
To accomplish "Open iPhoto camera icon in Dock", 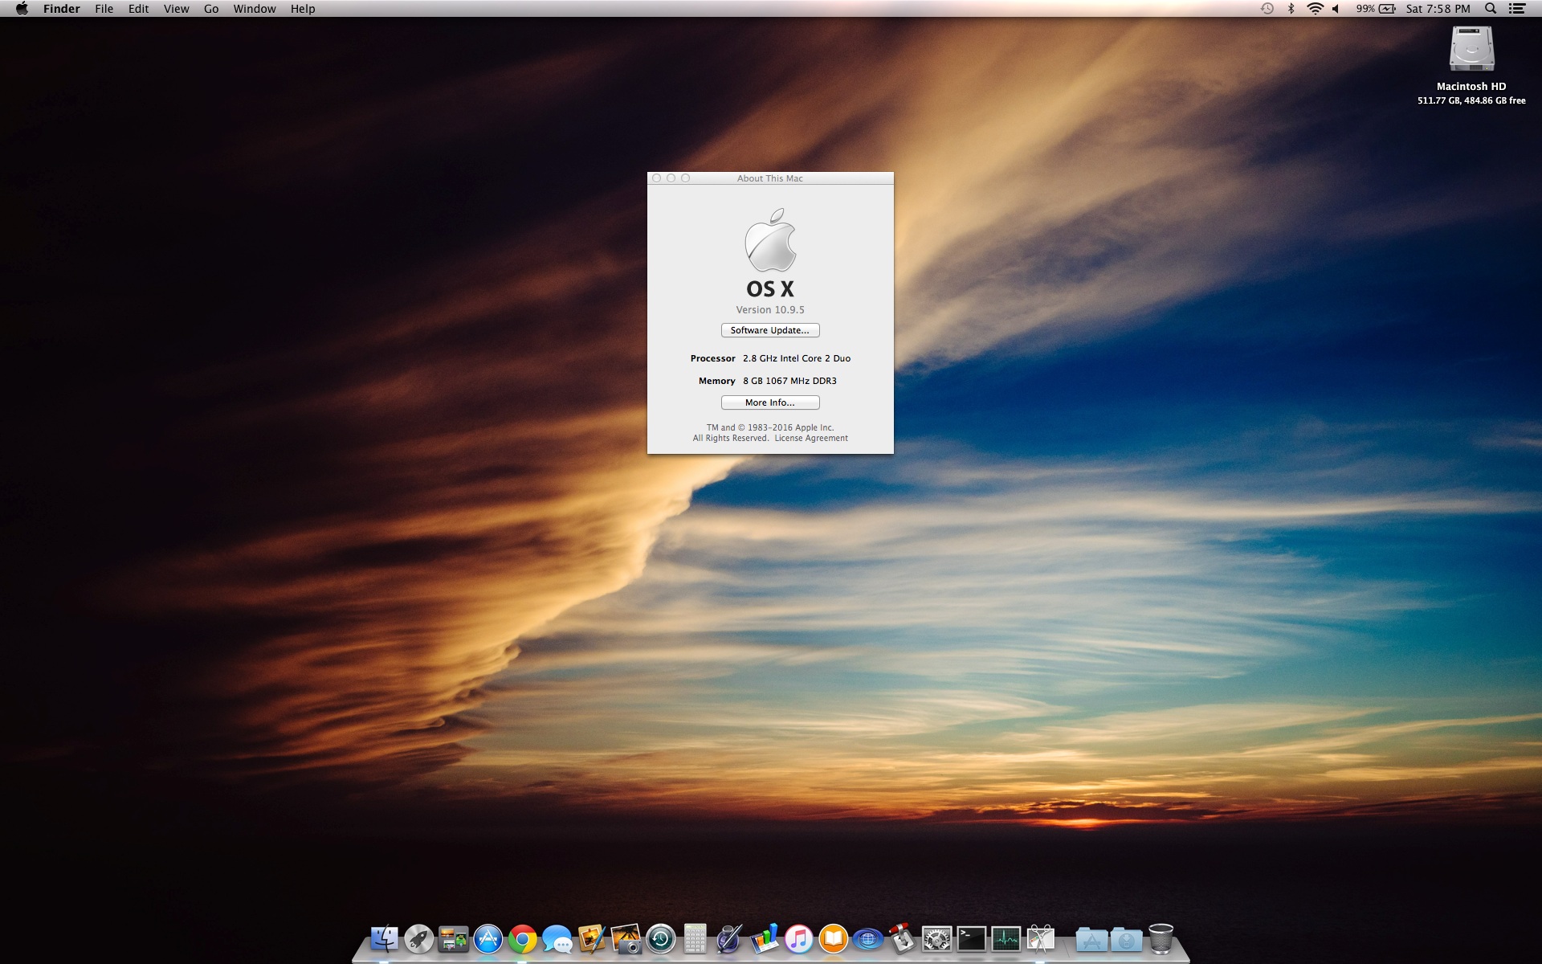I will coord(626,938).
